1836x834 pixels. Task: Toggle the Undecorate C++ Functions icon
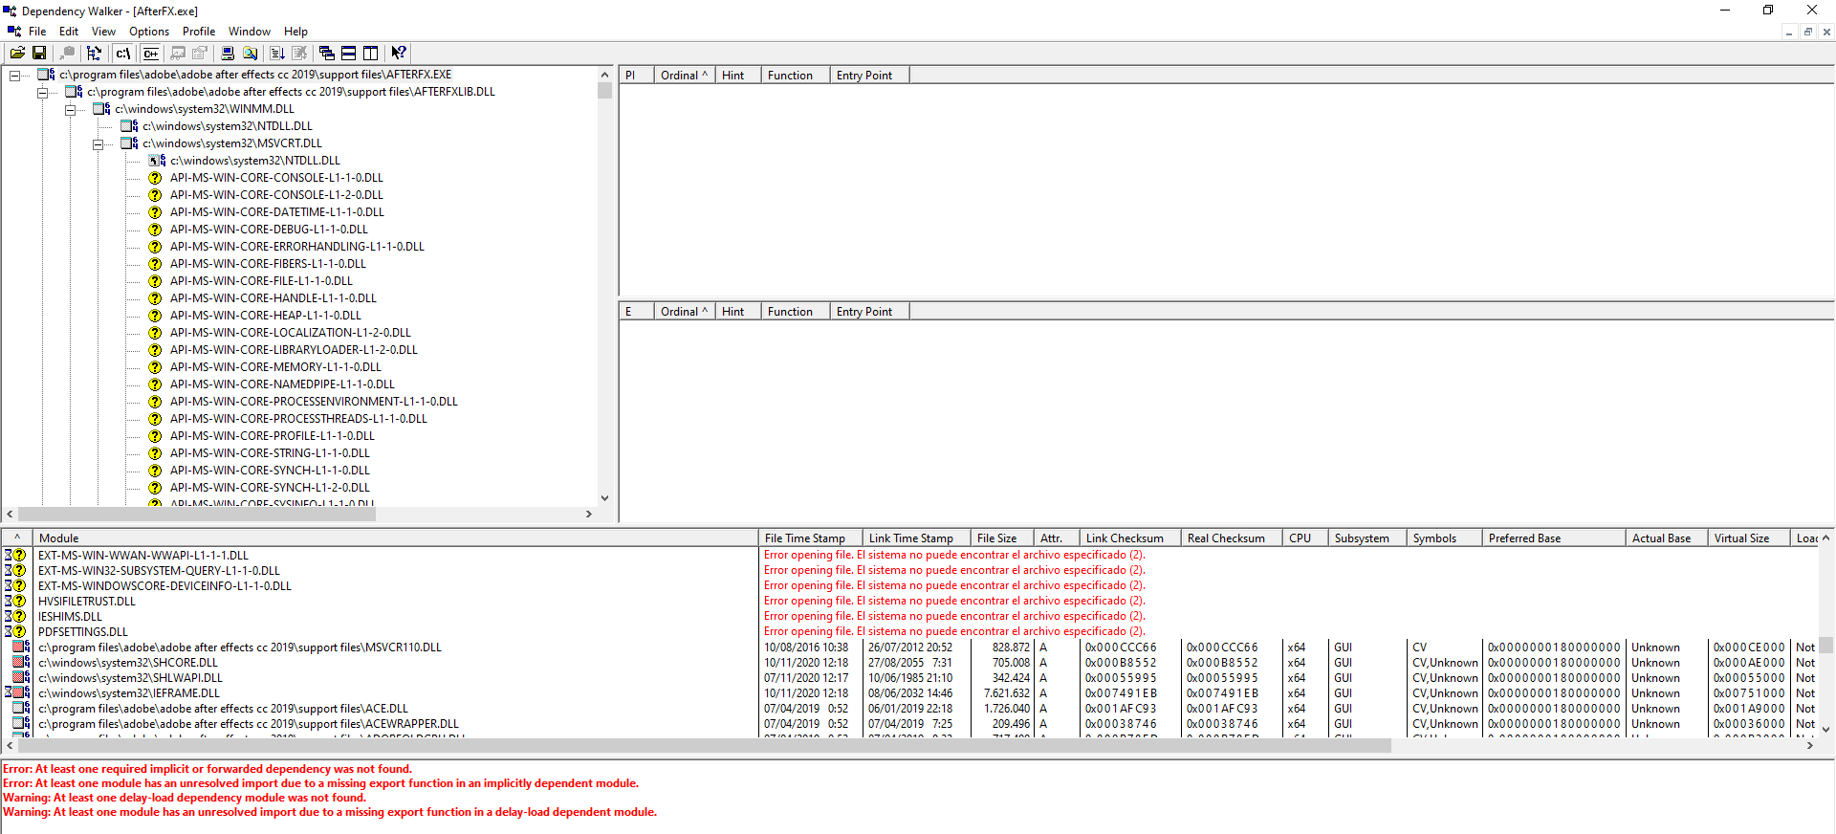(x=151, y=54)
